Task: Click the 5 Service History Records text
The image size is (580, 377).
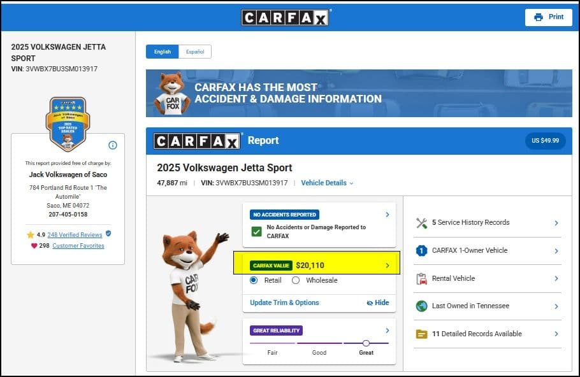Action: (x=470, y=222)
